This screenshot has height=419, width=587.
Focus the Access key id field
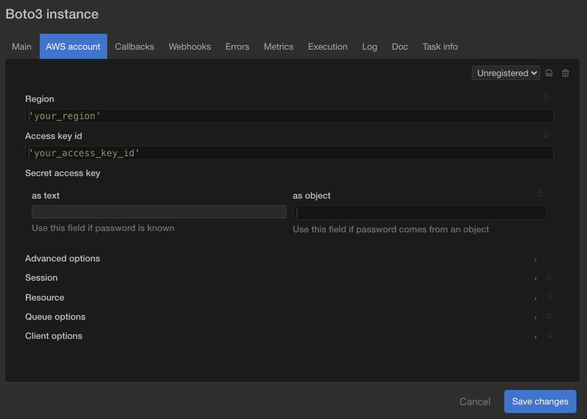pos(289,153)
